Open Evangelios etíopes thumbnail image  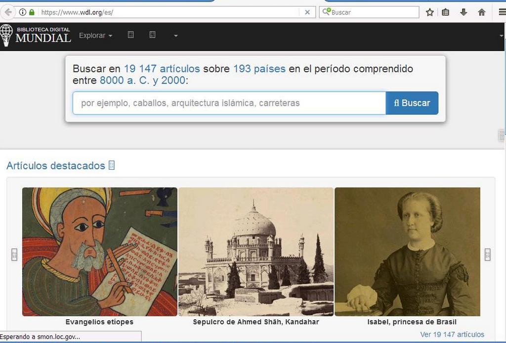100,251
